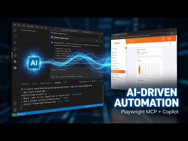Open the Search view in VS Code activity bar
The image size is (188, 141).
pyautogui.click(x=15, y=36)
